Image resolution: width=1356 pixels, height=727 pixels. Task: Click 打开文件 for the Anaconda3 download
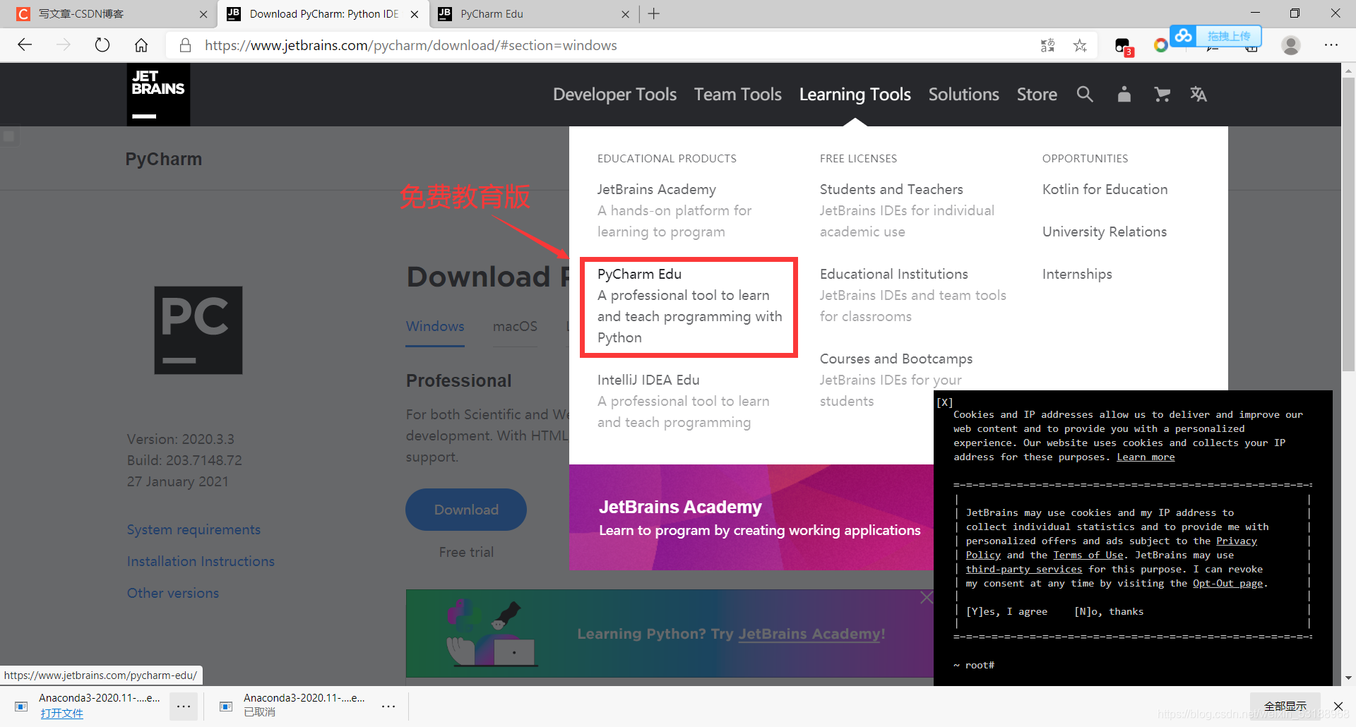click(x=61, y=713)
